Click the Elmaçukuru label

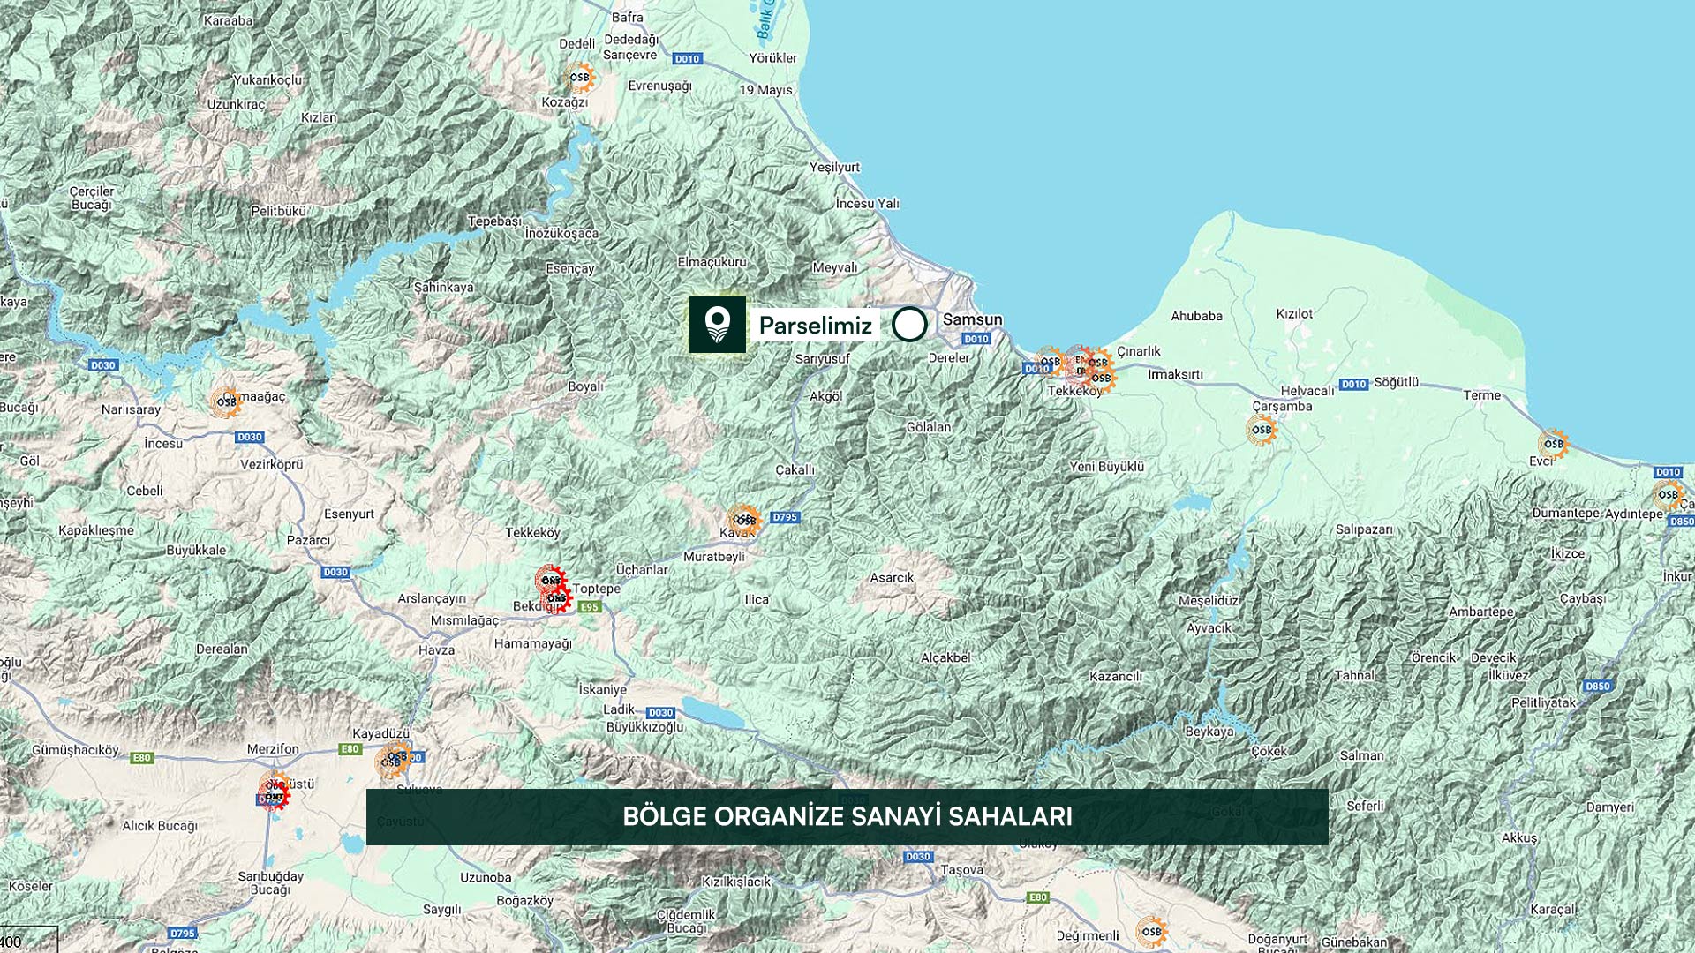712,262
